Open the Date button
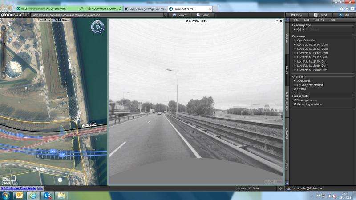This screenshot has height=200, width=356. [297, 15]
